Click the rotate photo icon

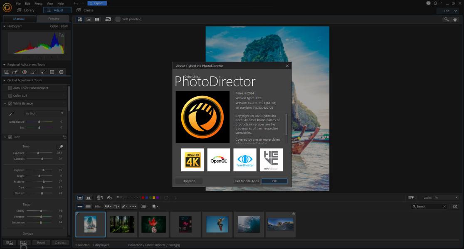coord(166,198)
